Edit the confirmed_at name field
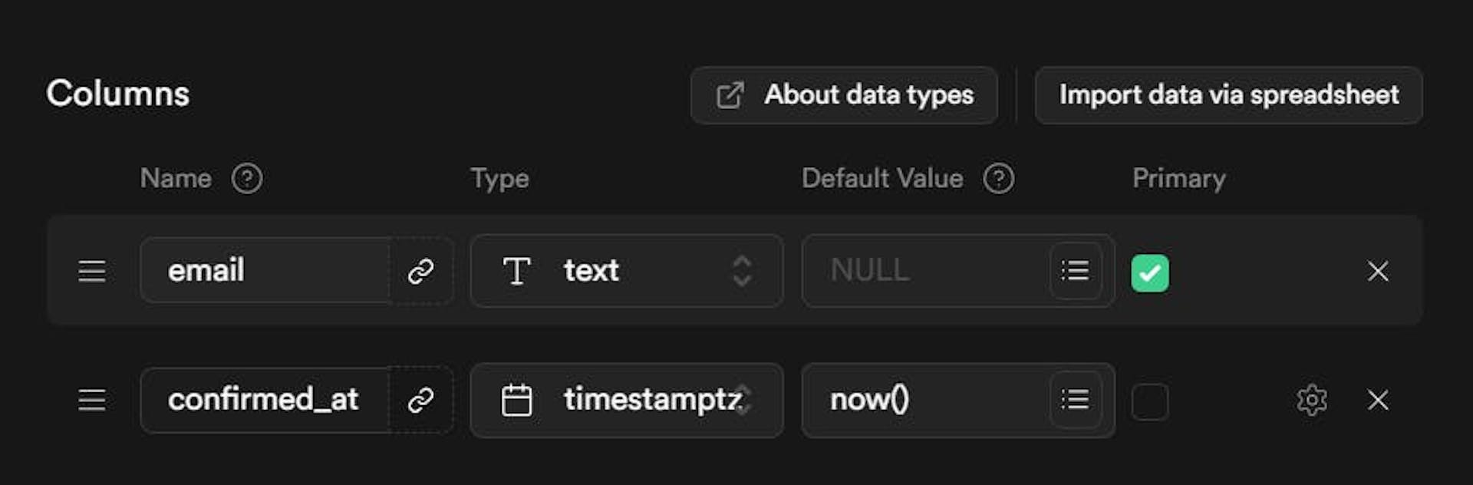 click(265, 400)
